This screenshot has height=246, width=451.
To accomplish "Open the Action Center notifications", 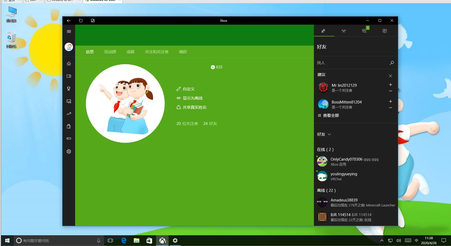I will click(x=444, y=240).
